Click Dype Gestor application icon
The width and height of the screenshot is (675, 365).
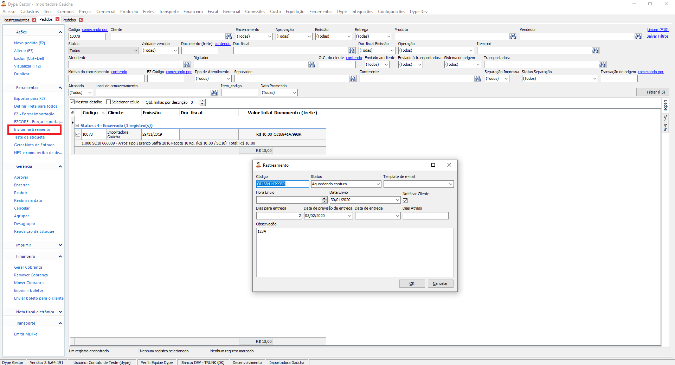(4, 4)
